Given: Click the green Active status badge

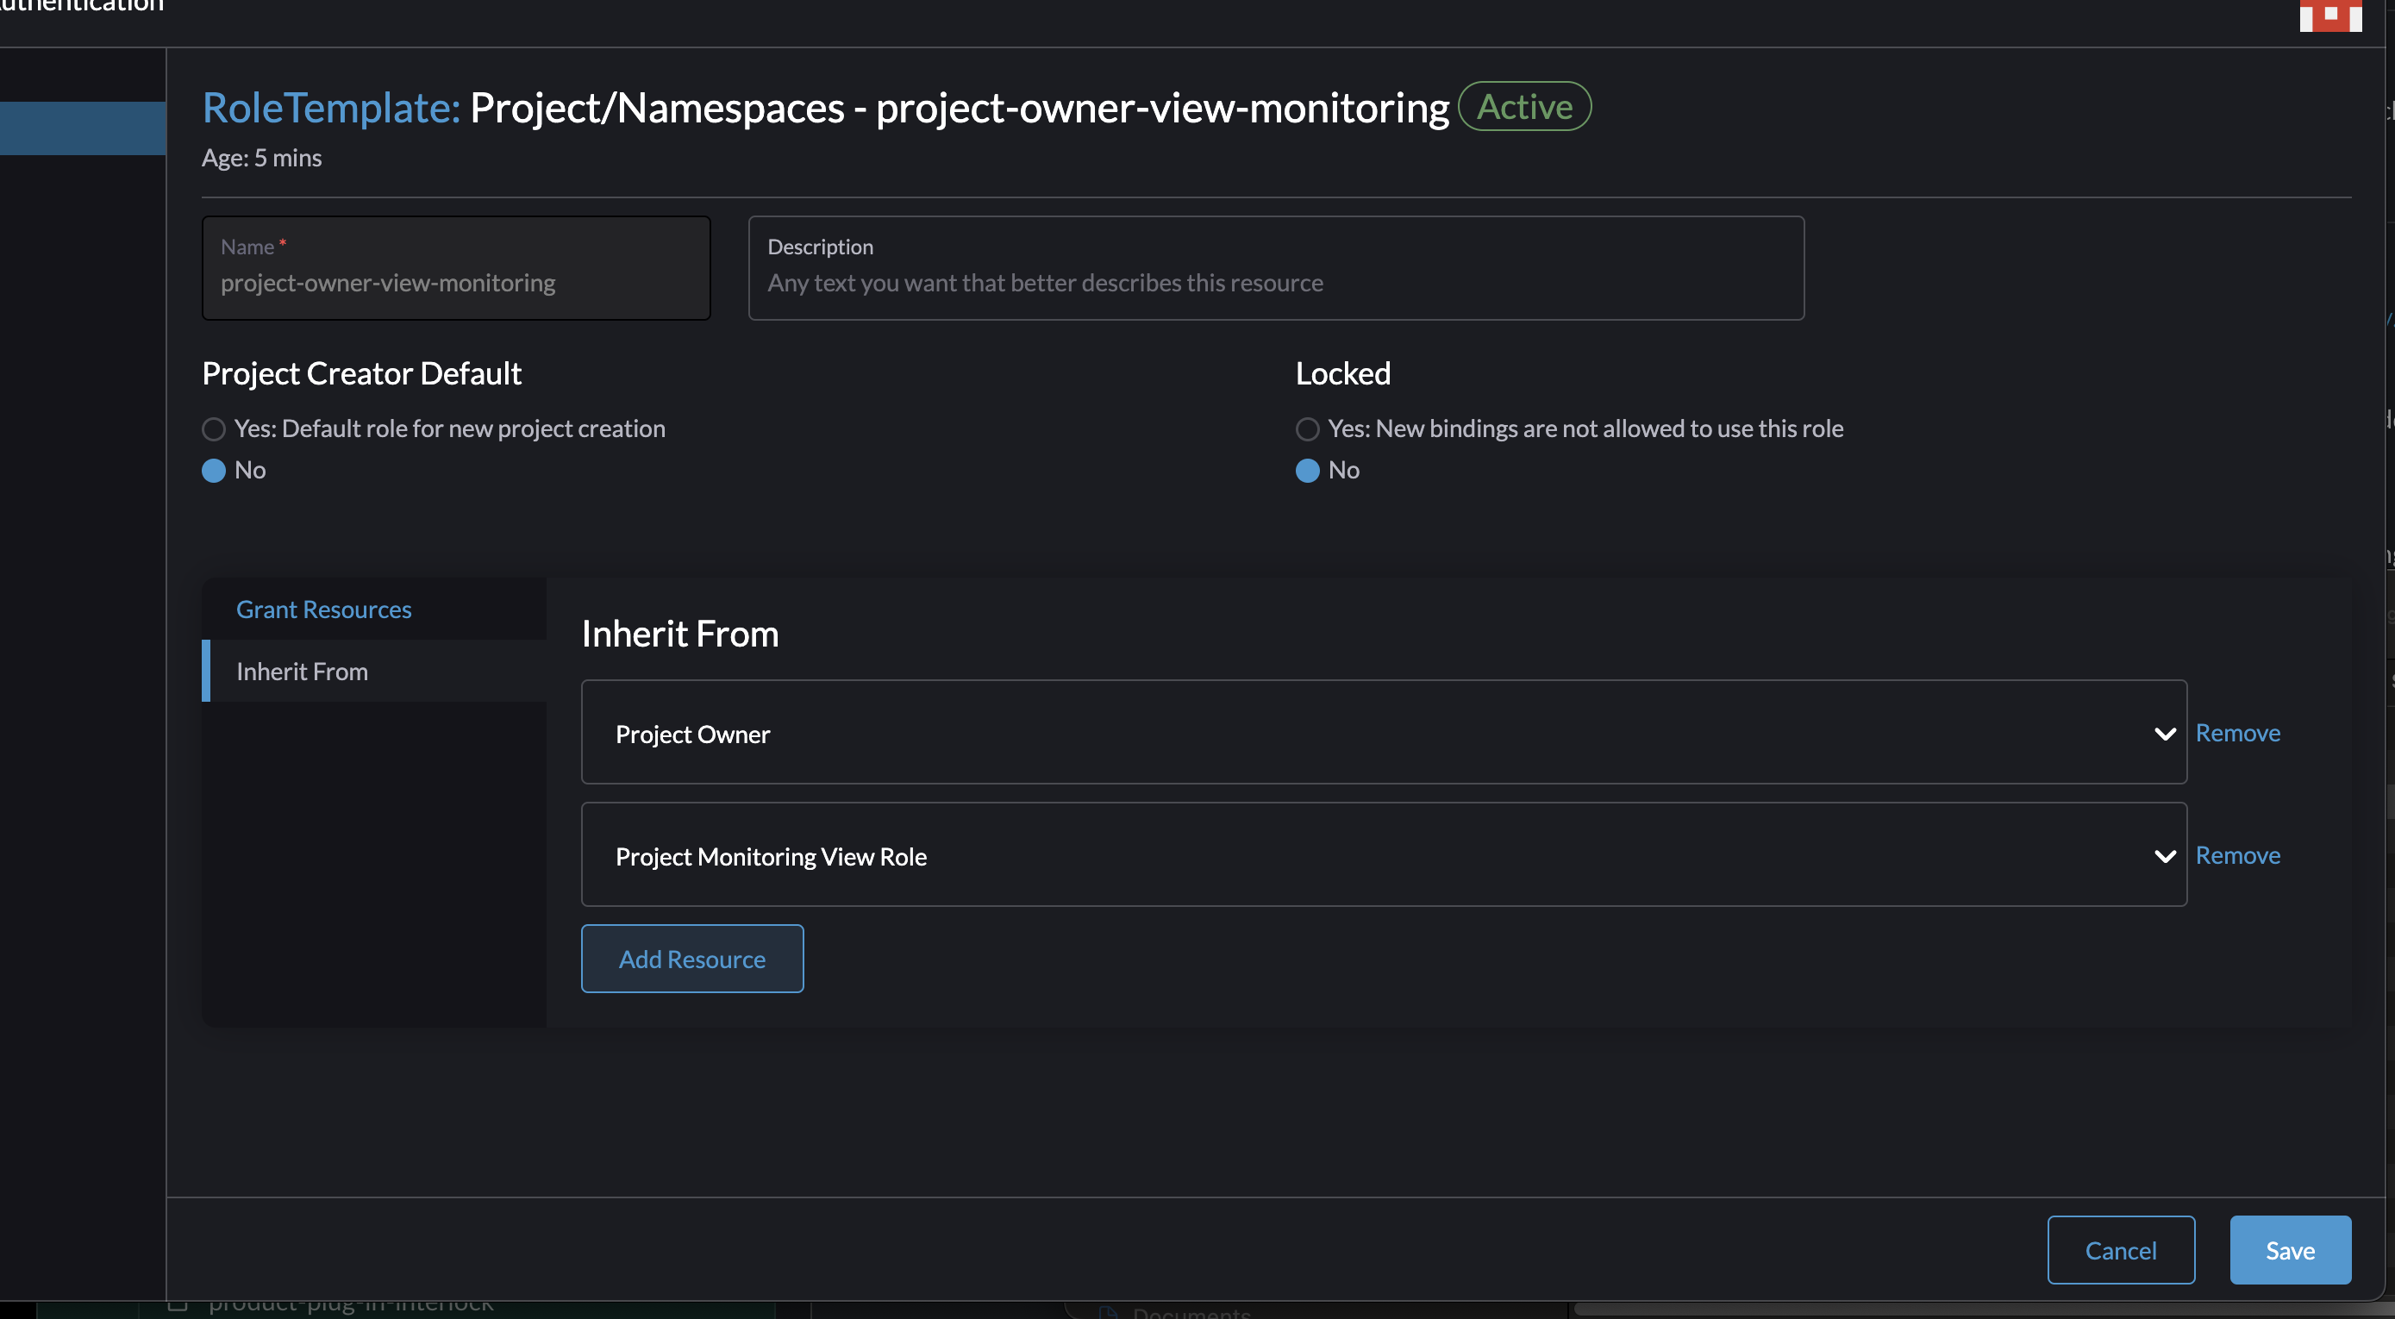Looking at the screenshot, I should coord(1523,106).
